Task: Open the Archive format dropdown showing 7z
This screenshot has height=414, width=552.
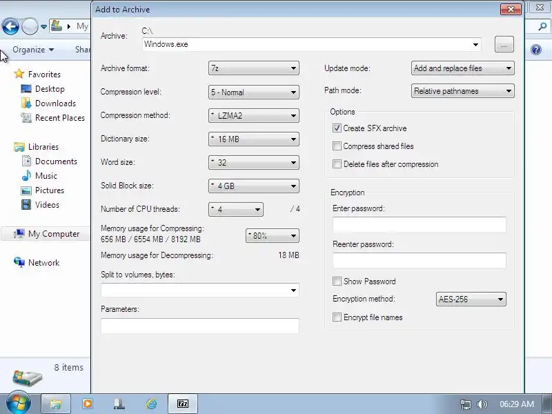Action: tap(253, 68)
